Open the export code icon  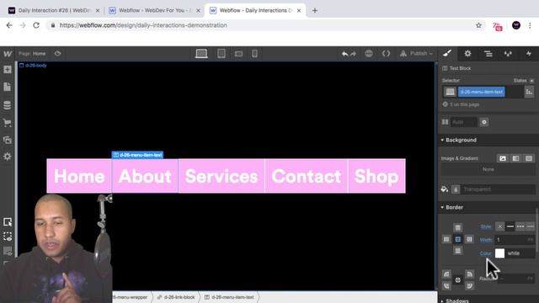pos(386,54)
